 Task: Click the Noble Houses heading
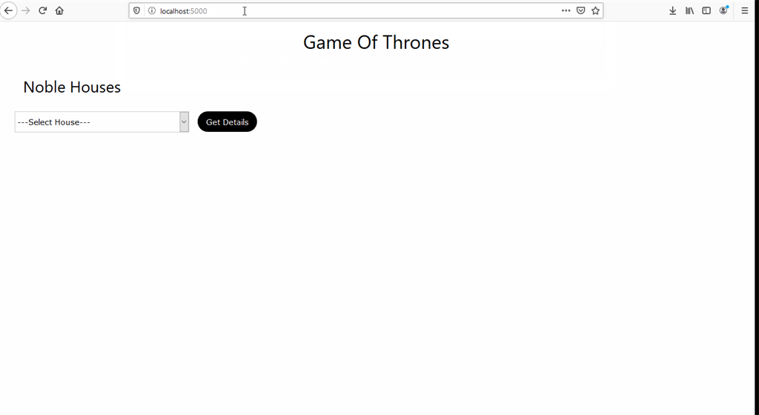(72, 87)
